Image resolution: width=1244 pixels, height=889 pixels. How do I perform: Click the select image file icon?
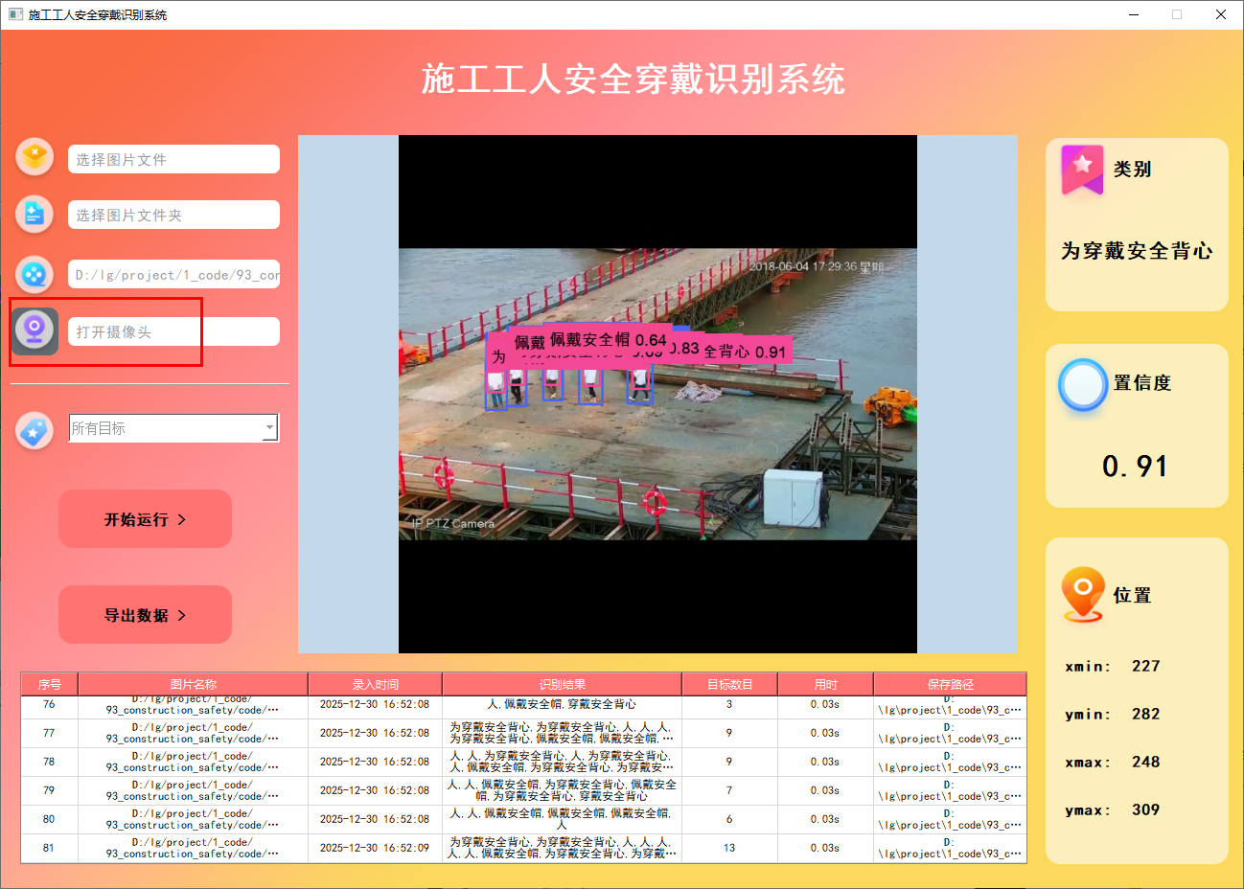click(35, 156)
